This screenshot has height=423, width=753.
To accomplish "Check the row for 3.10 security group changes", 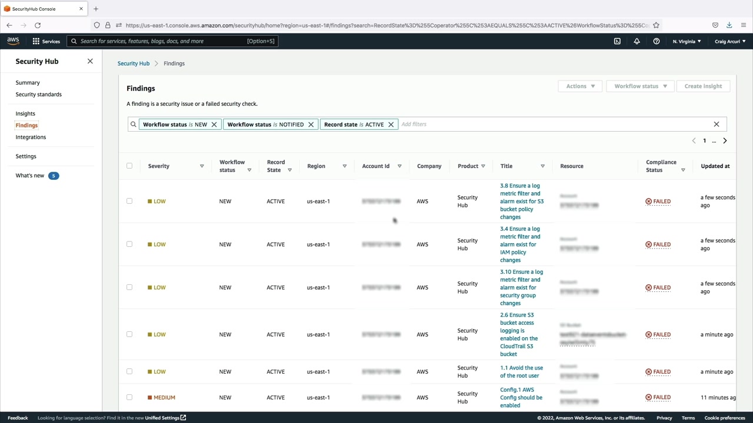I will pos(129,287).
